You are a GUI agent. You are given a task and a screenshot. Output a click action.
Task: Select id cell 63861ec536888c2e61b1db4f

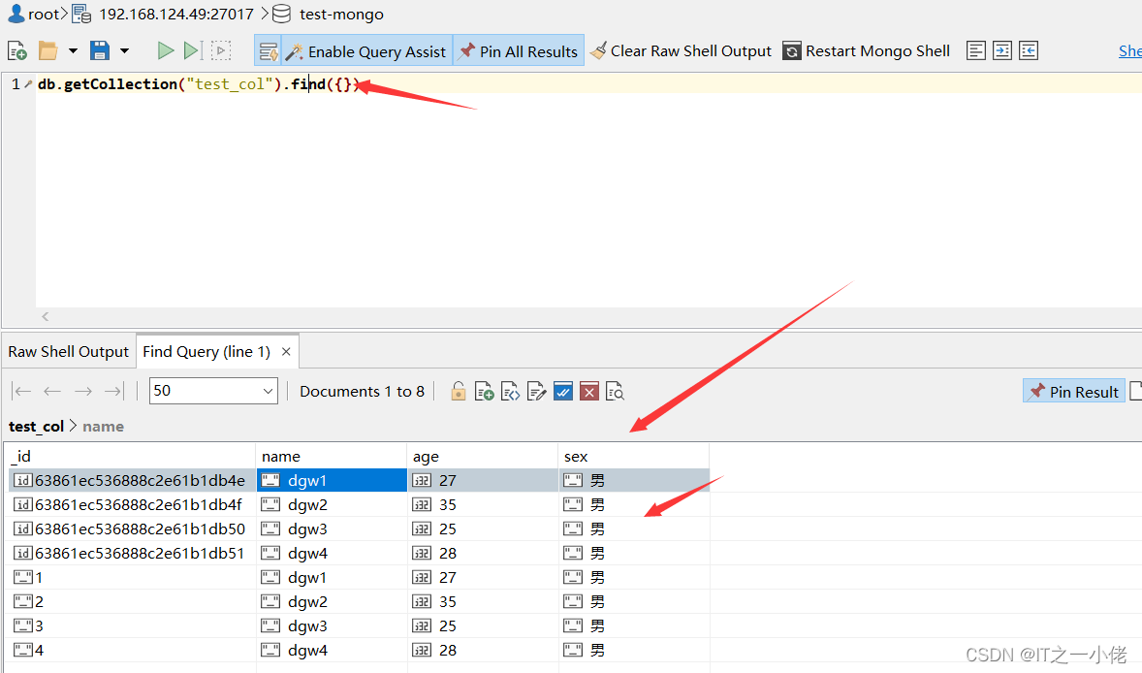pos(132,504)
